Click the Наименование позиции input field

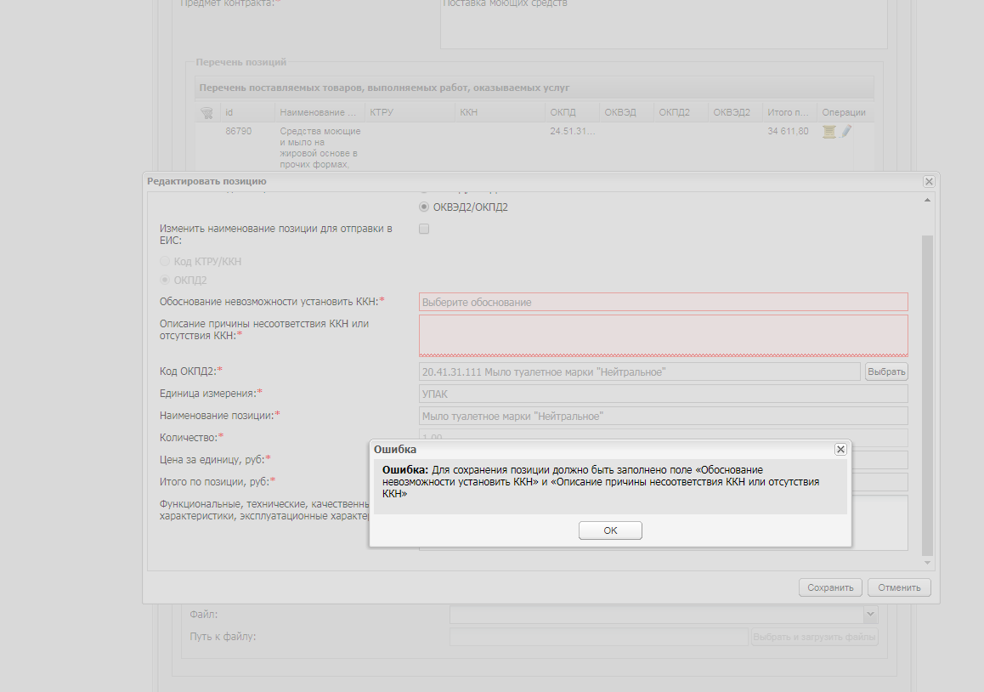point(664,416)
